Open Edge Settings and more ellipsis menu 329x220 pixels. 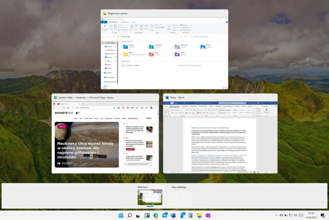coord(156,108)
